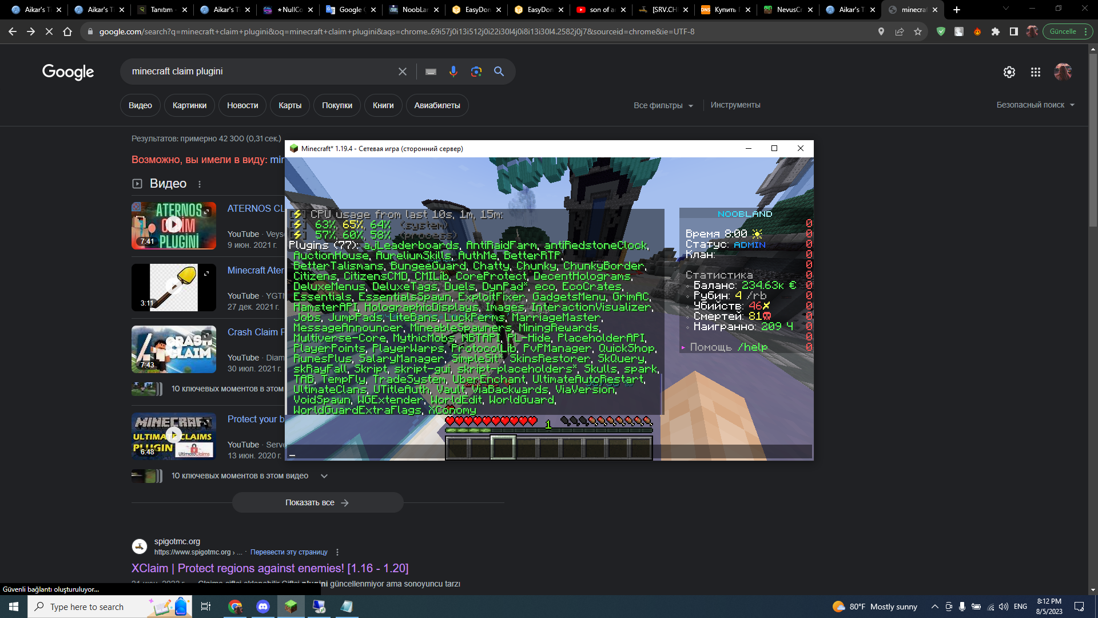The height and width of the screenshot is (618, 1098).
Task: Select the Авиабилеты filter chip
Action: pos(437,105)
